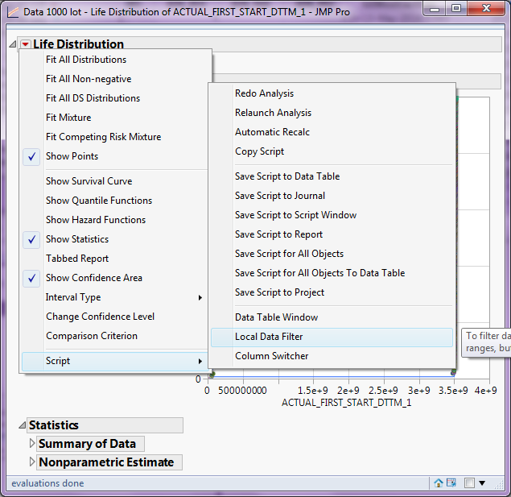Select Save Script to Data Table
The height and width of the screenshot is (497, 511).
tap(286, 176)
